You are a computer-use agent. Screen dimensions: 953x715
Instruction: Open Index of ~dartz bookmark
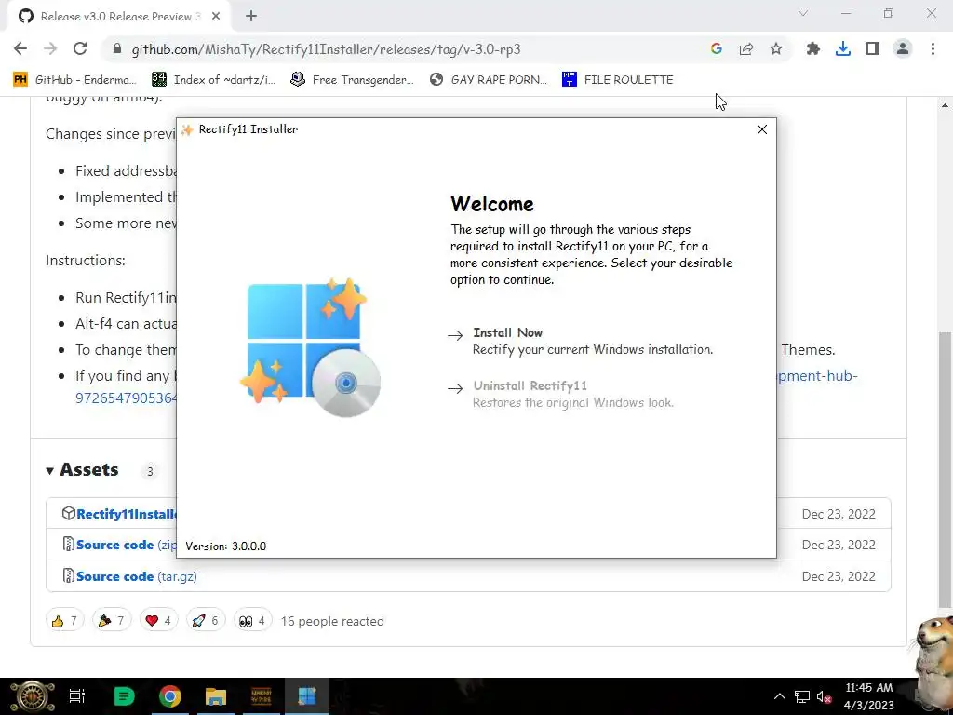214,80
